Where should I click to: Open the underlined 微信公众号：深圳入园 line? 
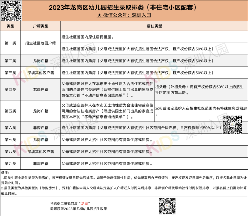[124, 15]
